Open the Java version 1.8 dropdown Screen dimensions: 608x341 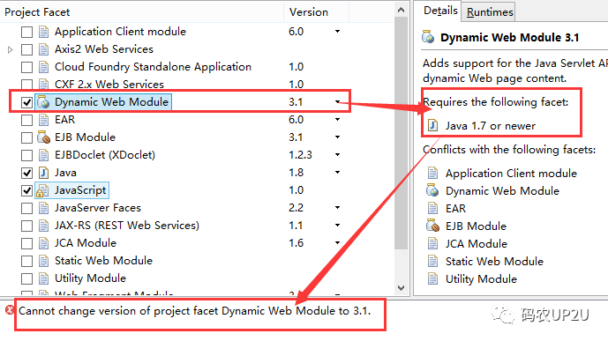coord(337,172)
